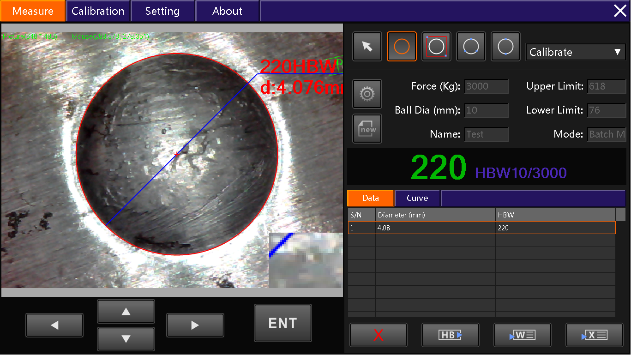
Task: Choose the circle-in-red-square tool
Action: point(436,47)
